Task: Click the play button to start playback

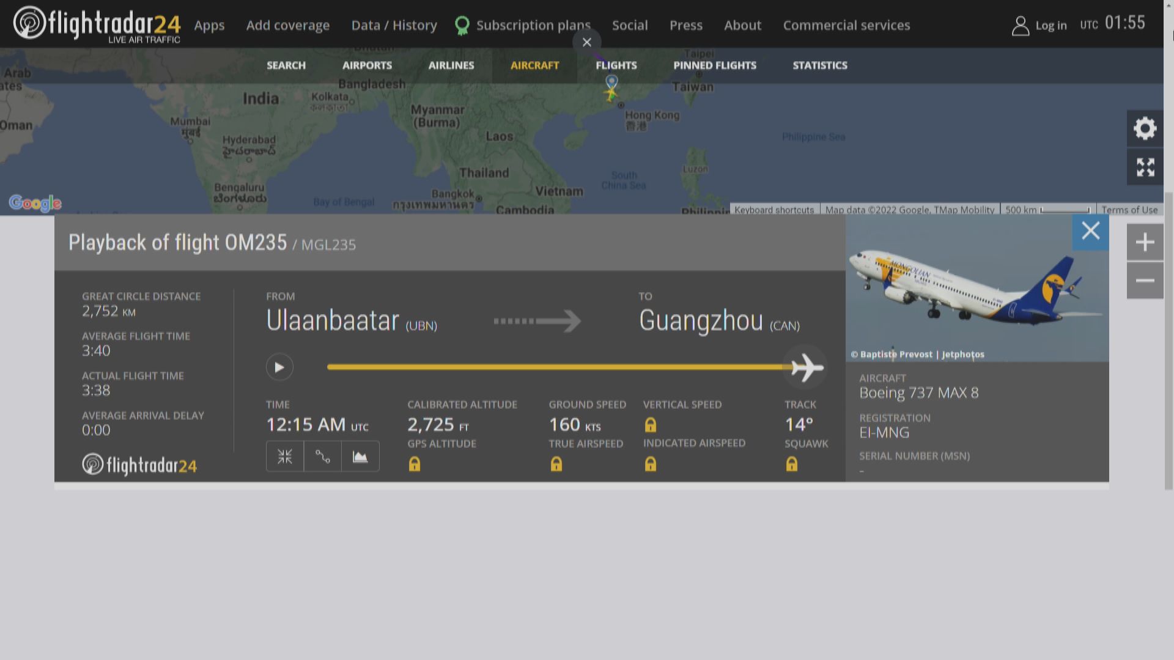Action: (279, 367)
